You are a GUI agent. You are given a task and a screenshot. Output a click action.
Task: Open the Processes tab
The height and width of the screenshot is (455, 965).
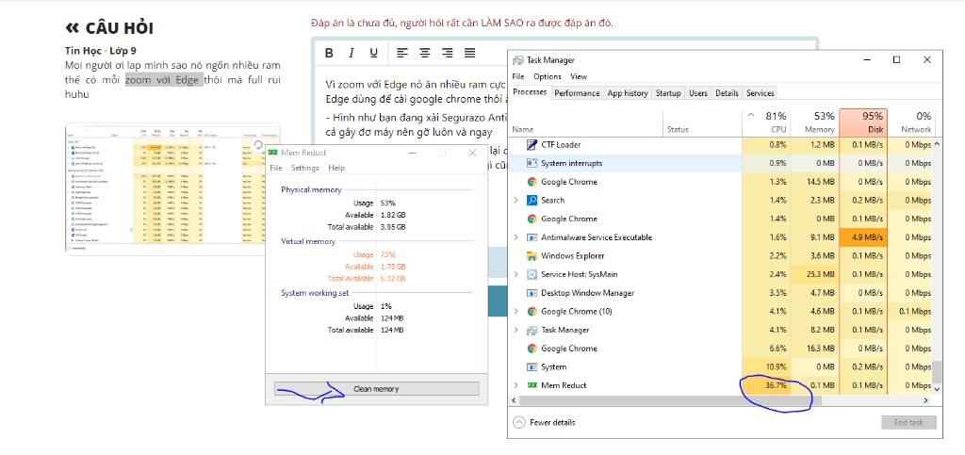[x=530, y=92]
